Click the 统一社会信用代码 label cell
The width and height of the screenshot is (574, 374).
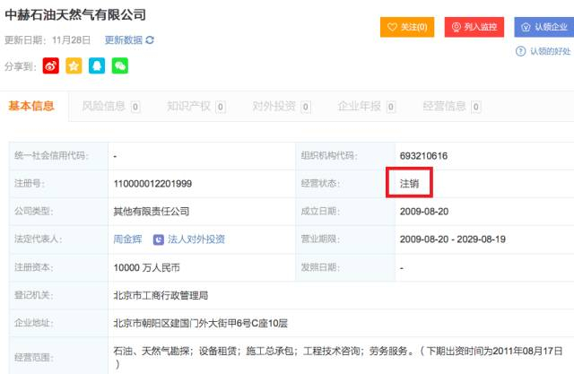tap(58, 156)
